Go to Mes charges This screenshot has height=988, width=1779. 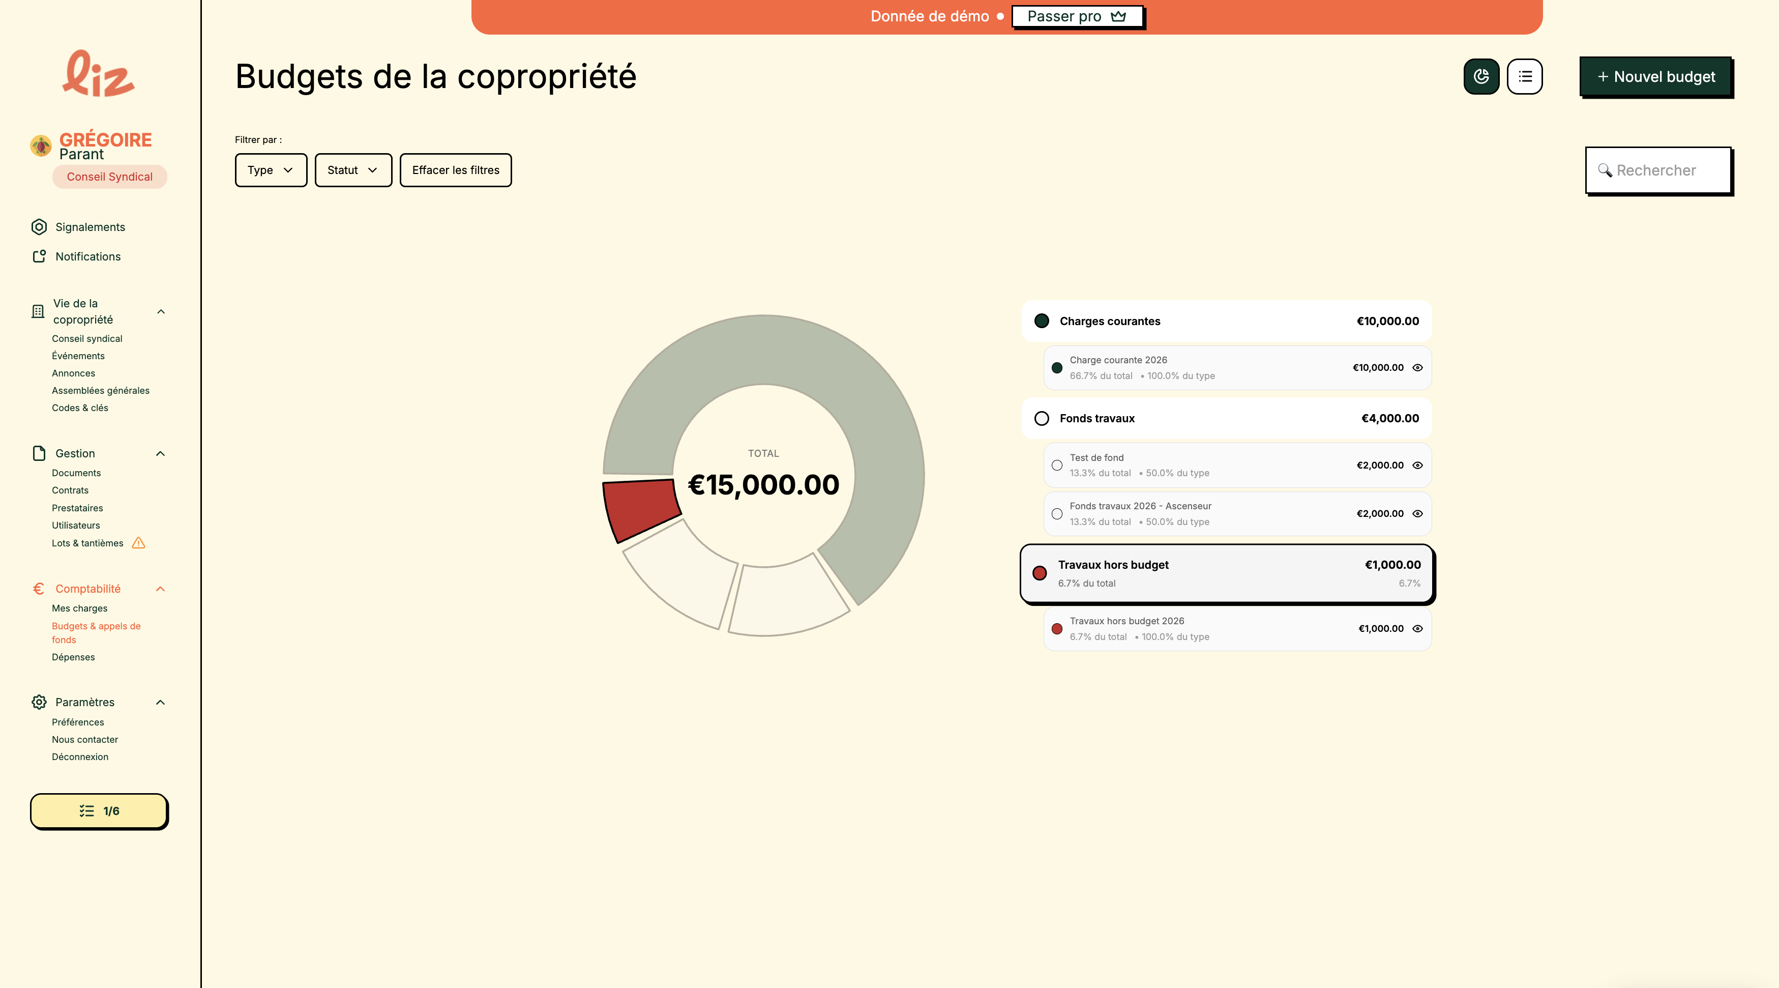pos(79,608)
